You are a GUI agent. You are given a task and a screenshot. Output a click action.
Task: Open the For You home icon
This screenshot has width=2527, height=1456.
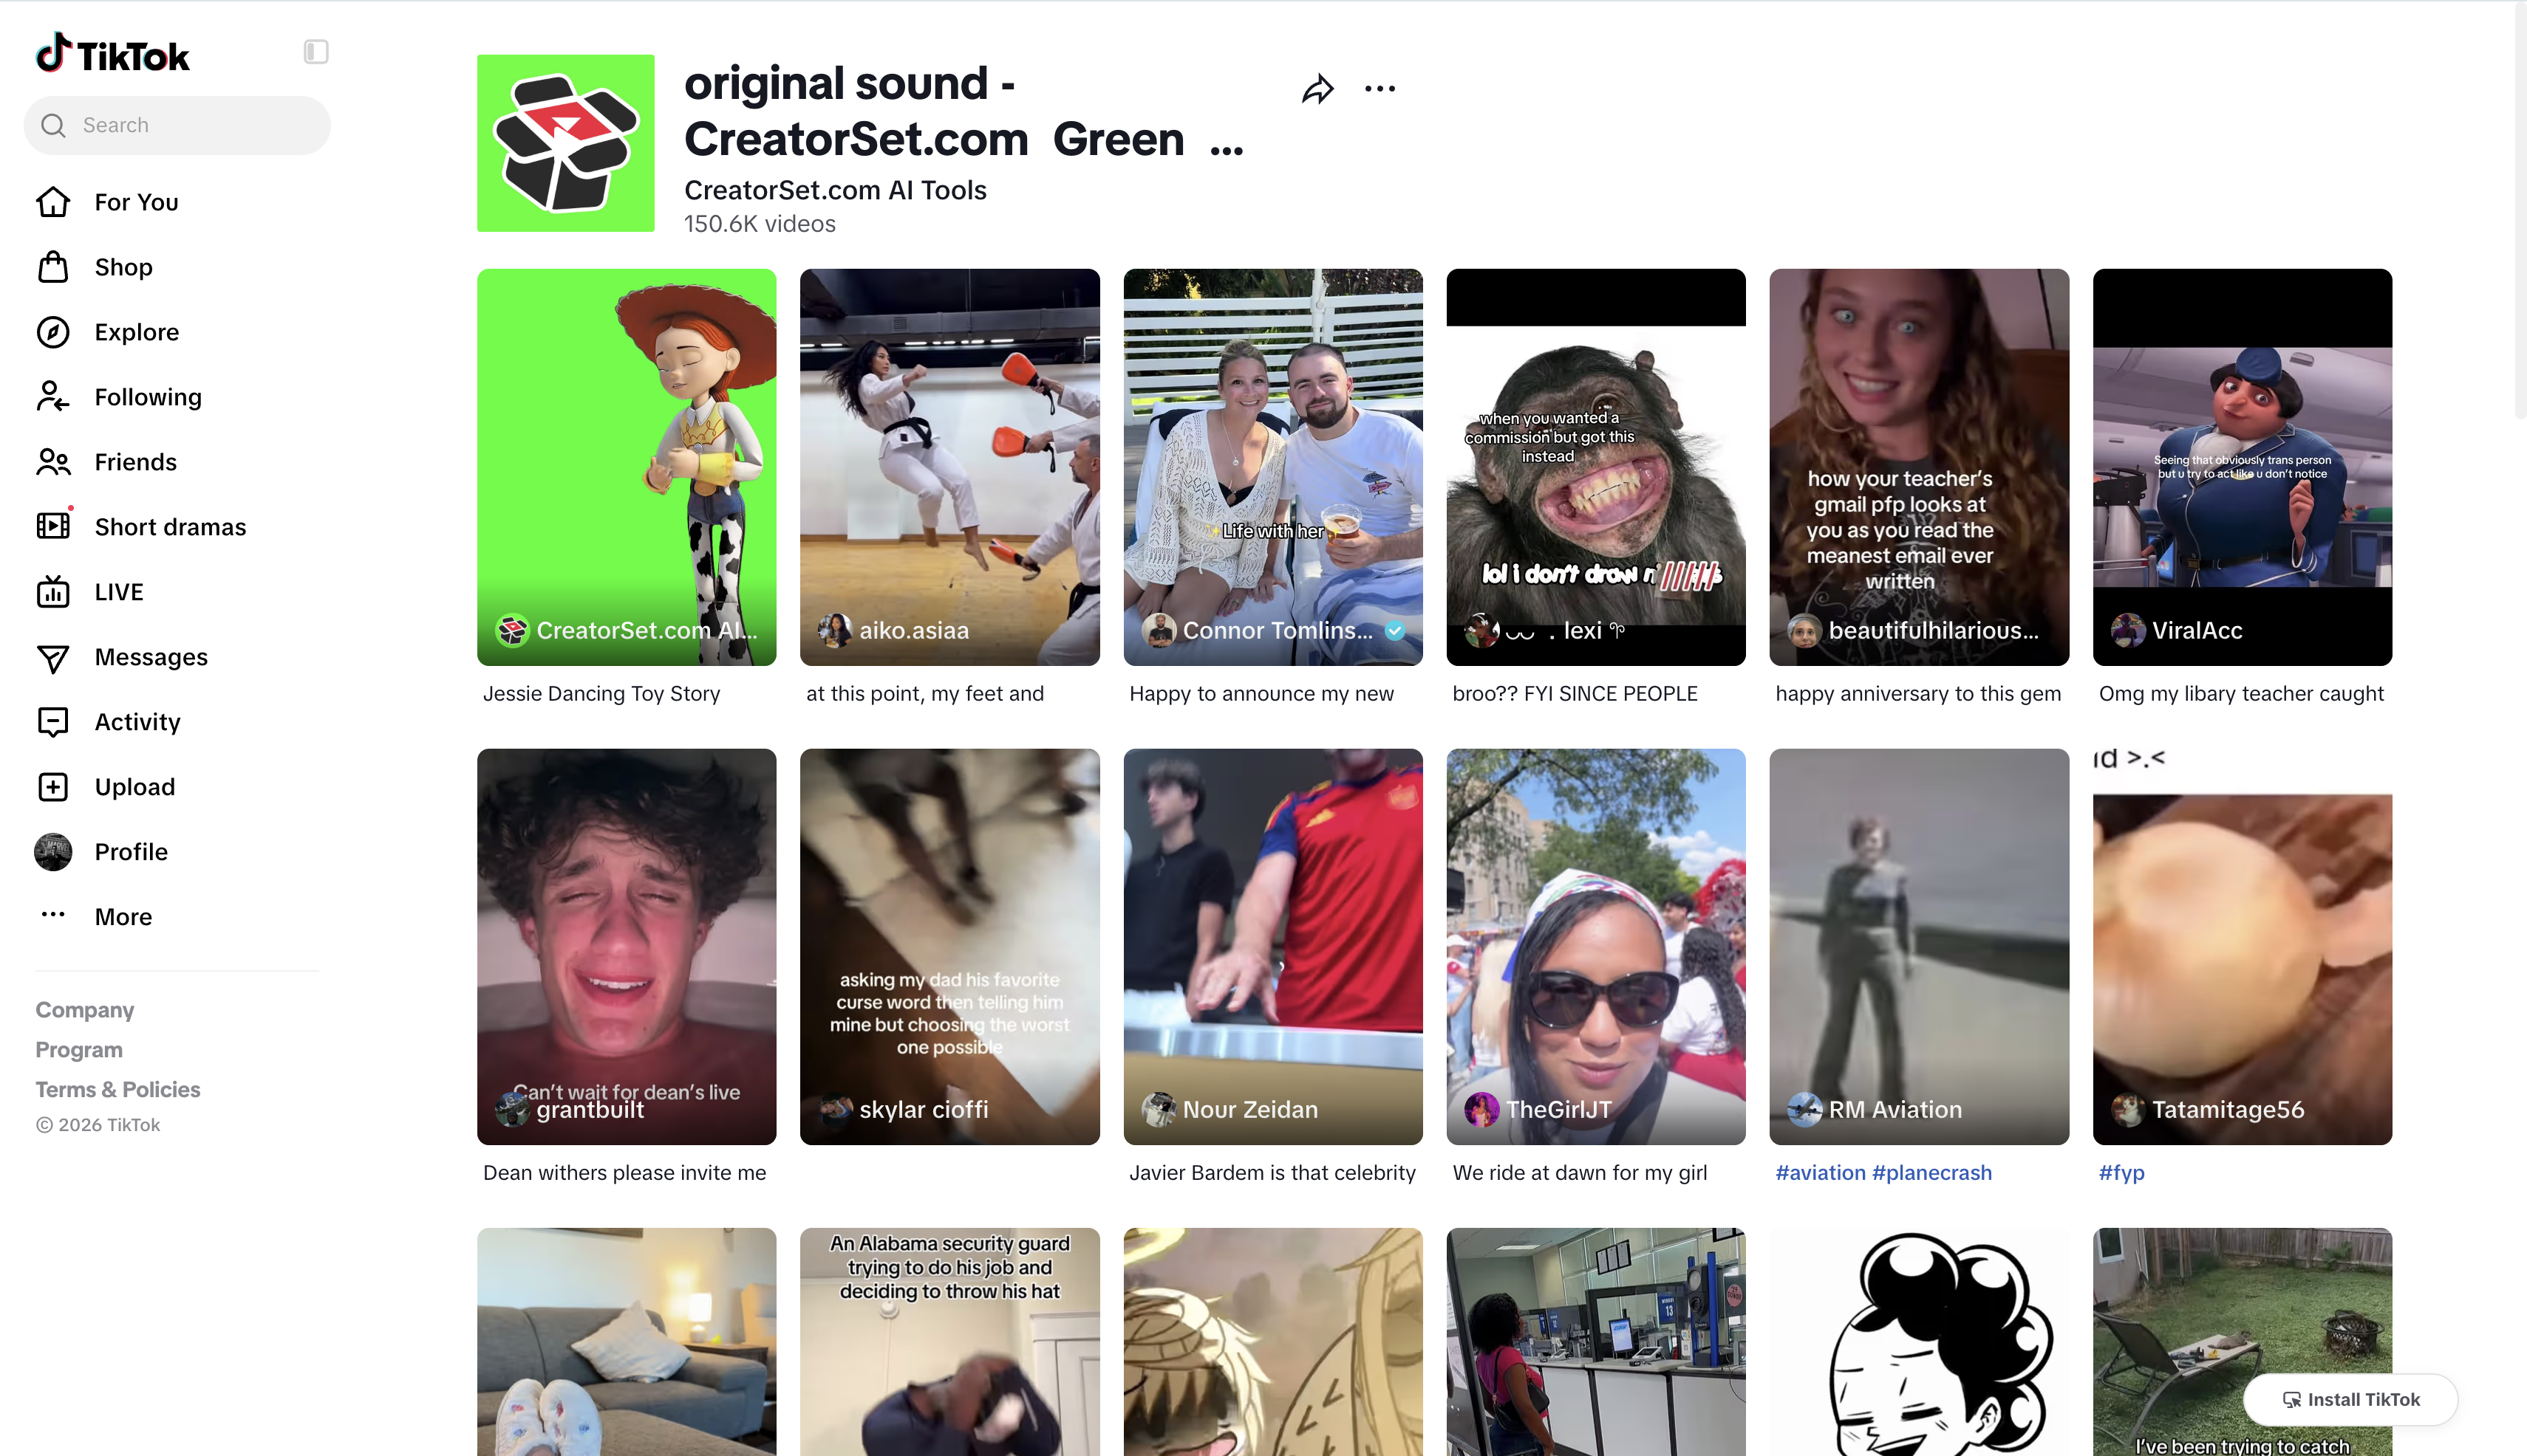pos(53,202)
